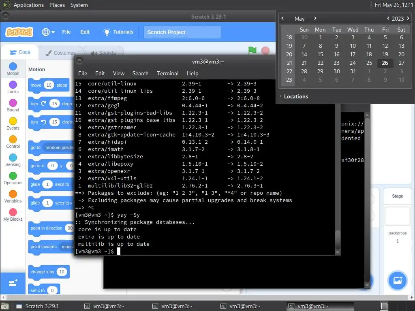The image size is (415, 311).
Task: Select May 31 in the calendar
Action: pyautogui.click(x=353, y=71)
